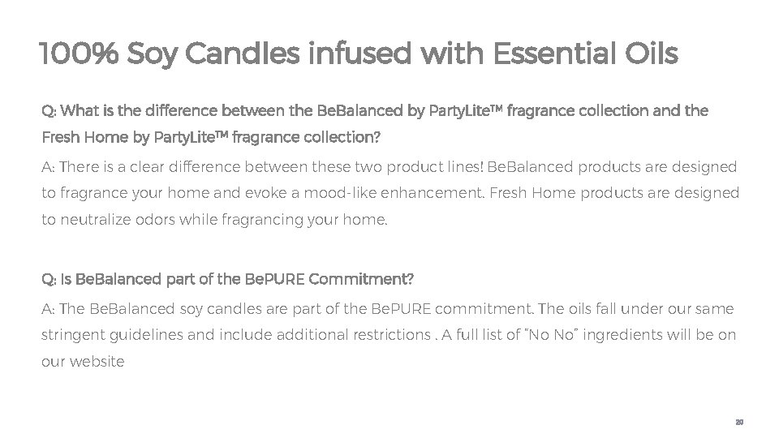Click the line starting "stringent guidelines"
Image resolution: width=779 pixels, height=438 pixels.
click(x=389, y=336)
